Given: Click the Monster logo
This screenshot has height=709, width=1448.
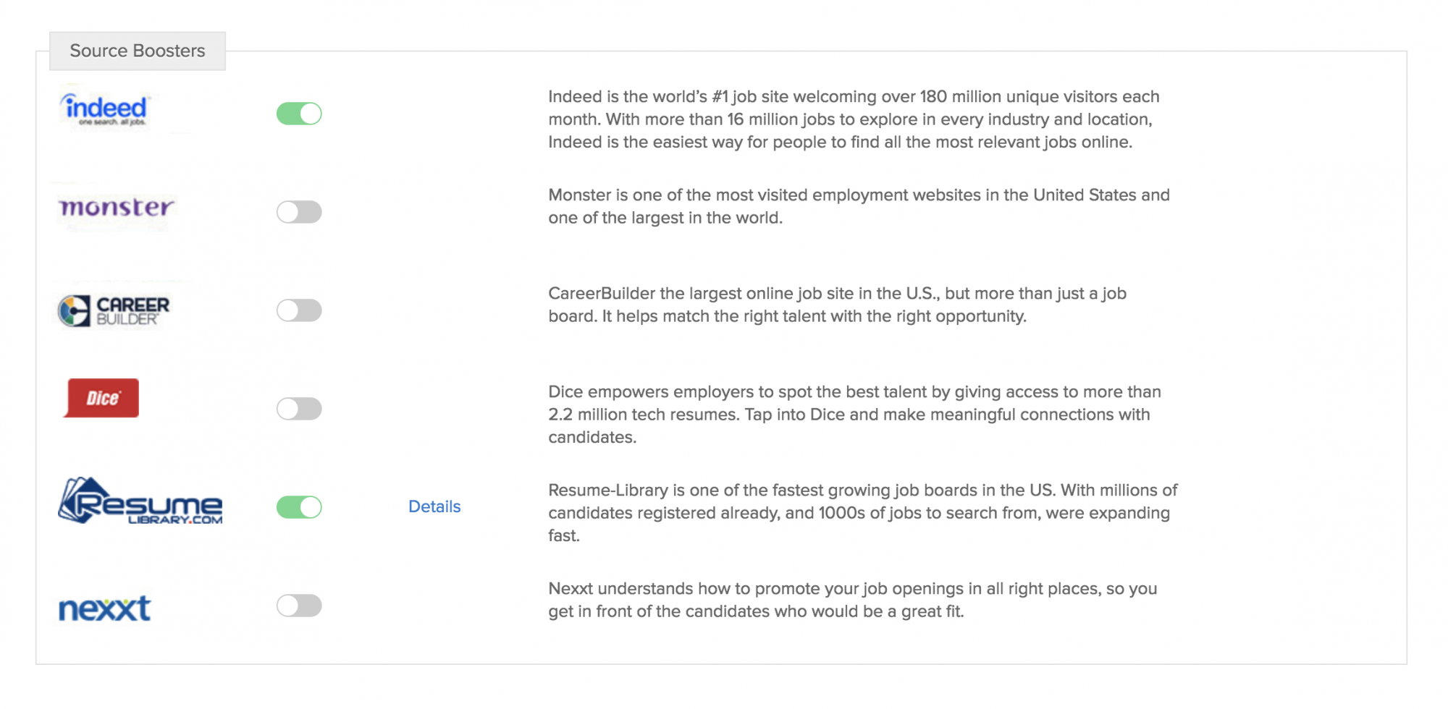Looking at the screenshot, I should pyautogui.click(x=116, y=208).
